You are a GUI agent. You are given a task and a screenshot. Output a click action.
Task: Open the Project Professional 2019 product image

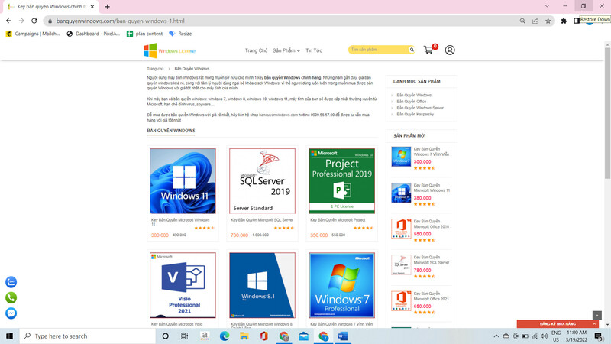pos(341,181)
